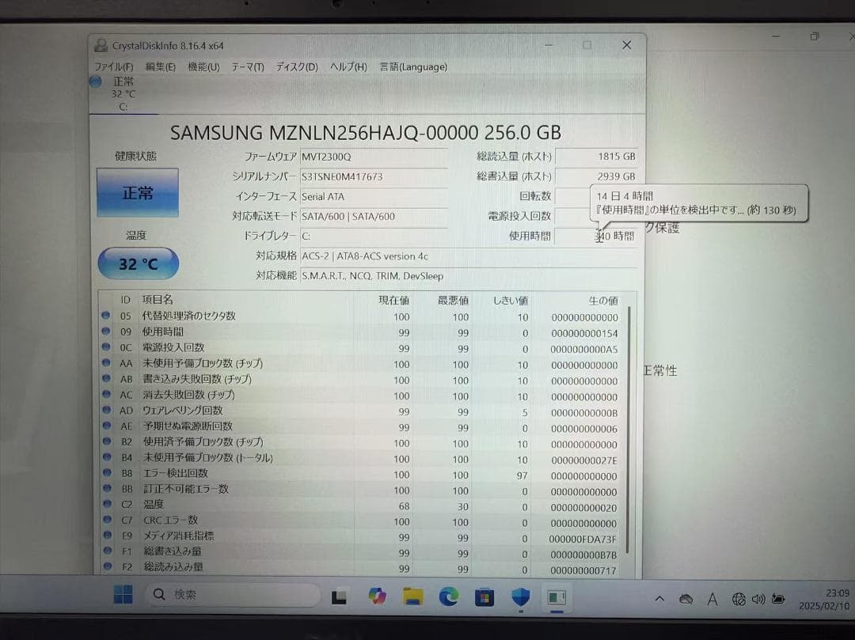855x640 pixels.
Task: Click the cloud tray icon
Action: tap(686, 600)
